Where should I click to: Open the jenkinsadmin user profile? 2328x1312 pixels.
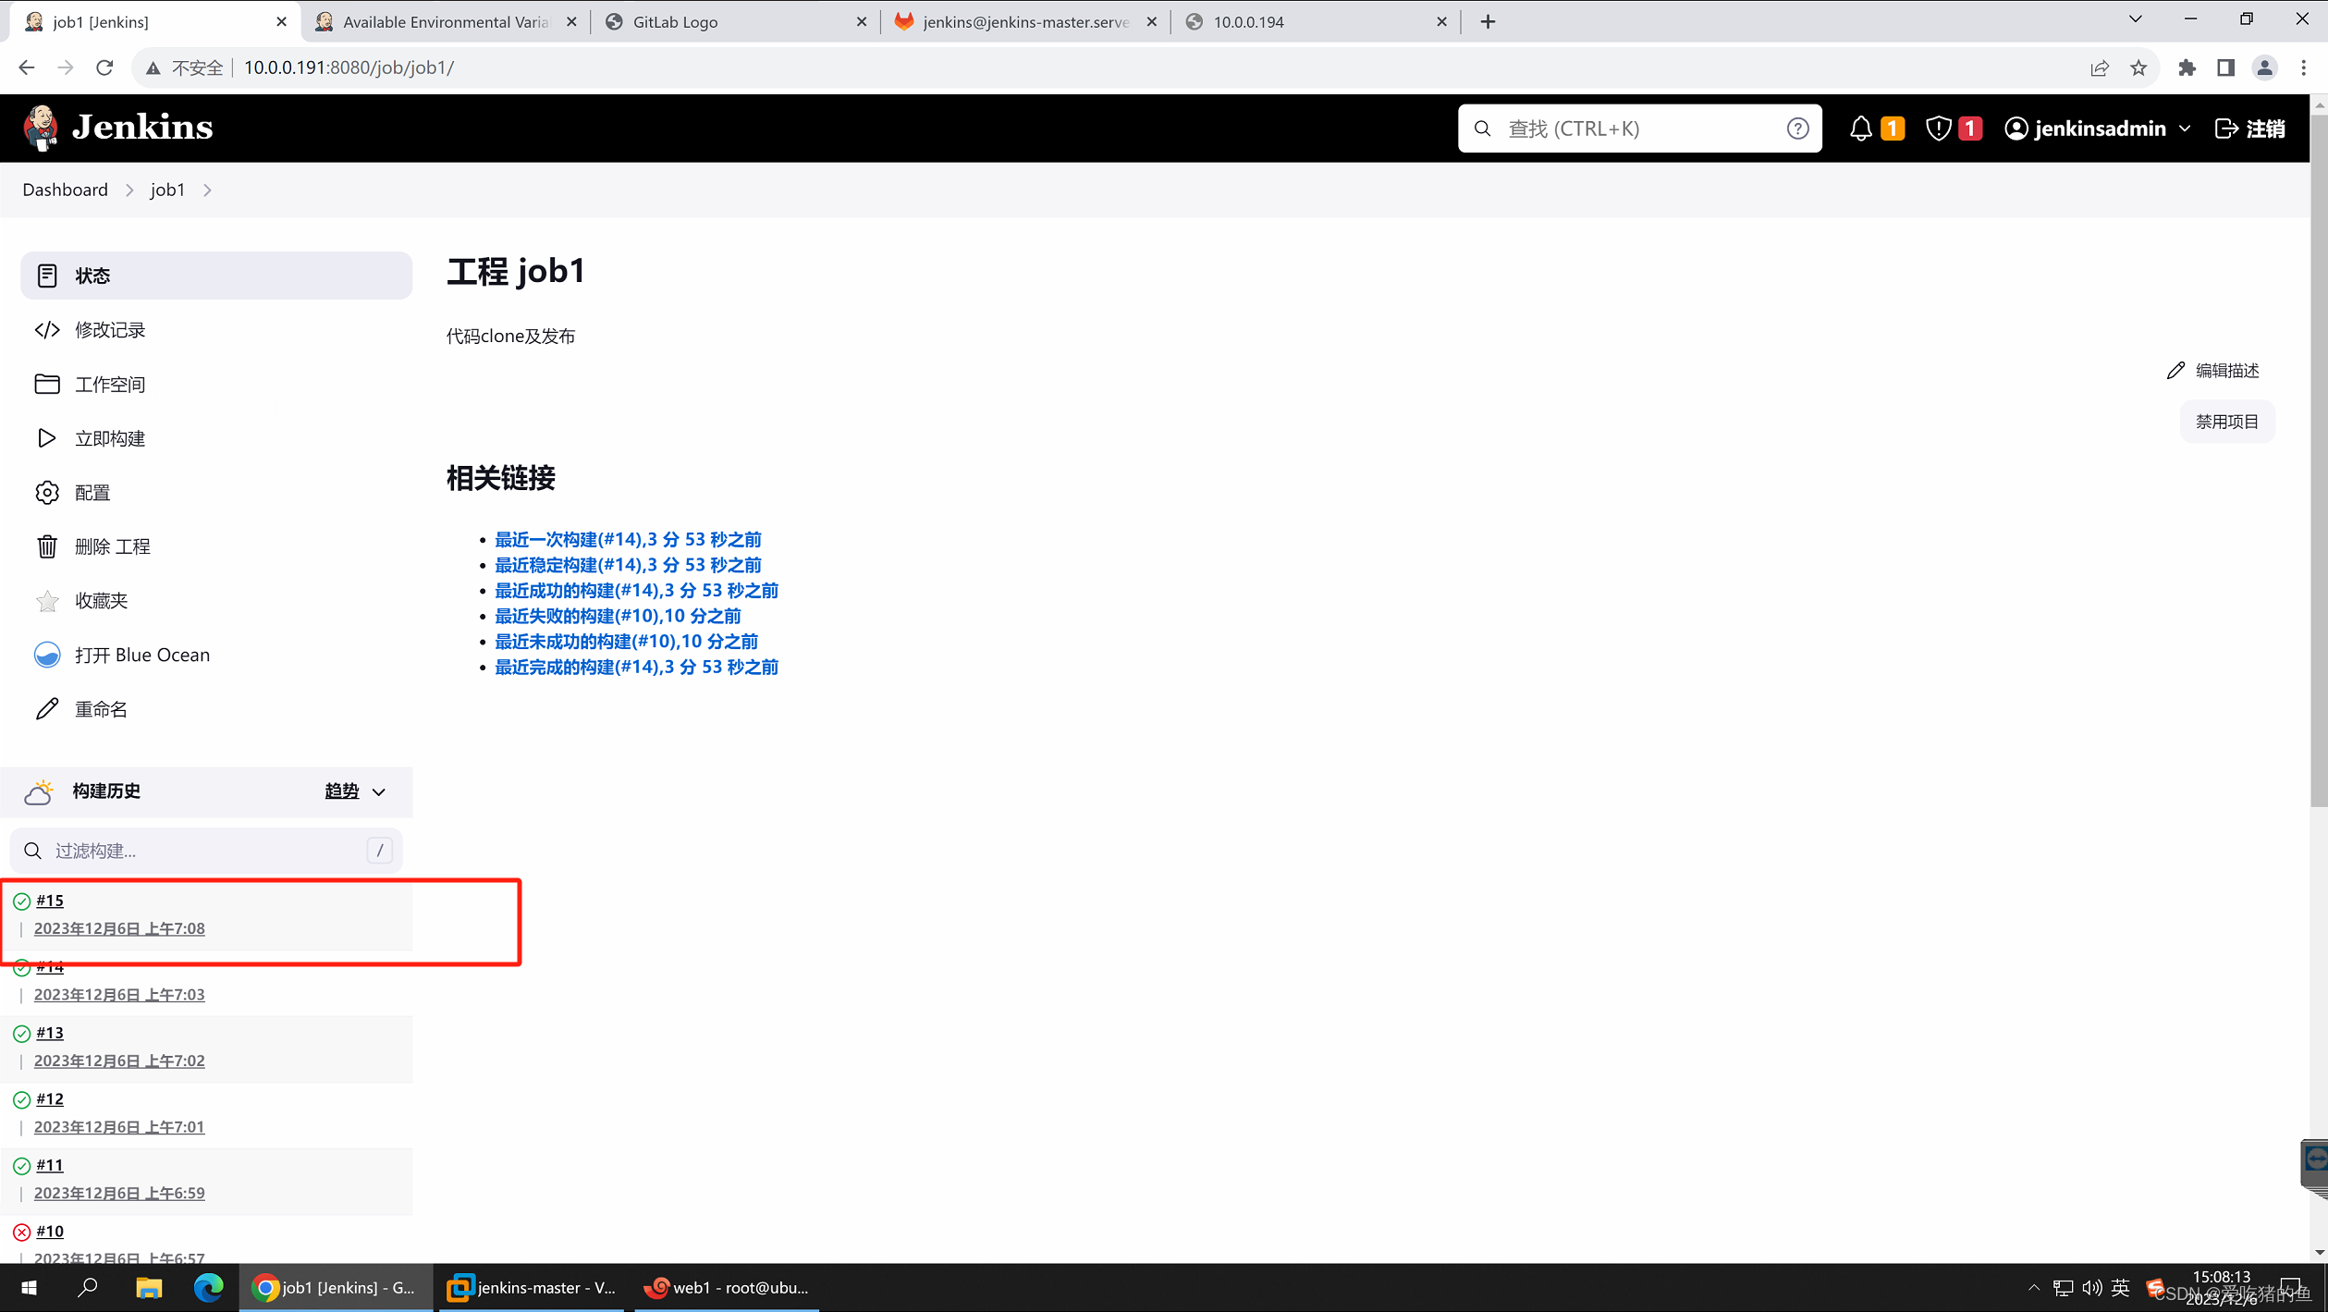tap(2086, 129)
